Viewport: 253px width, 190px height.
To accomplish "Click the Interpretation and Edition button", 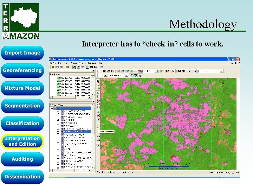I will coord(22,141).
